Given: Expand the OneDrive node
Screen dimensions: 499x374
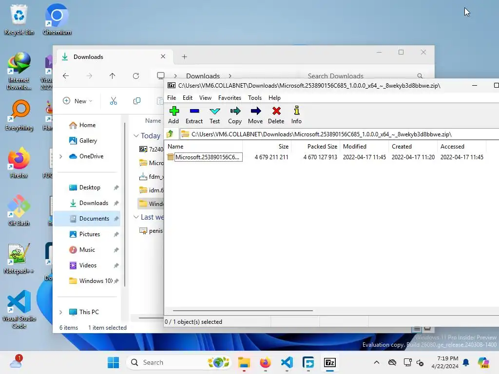Looking at the screenshot, I should click(x=61, y=156).
